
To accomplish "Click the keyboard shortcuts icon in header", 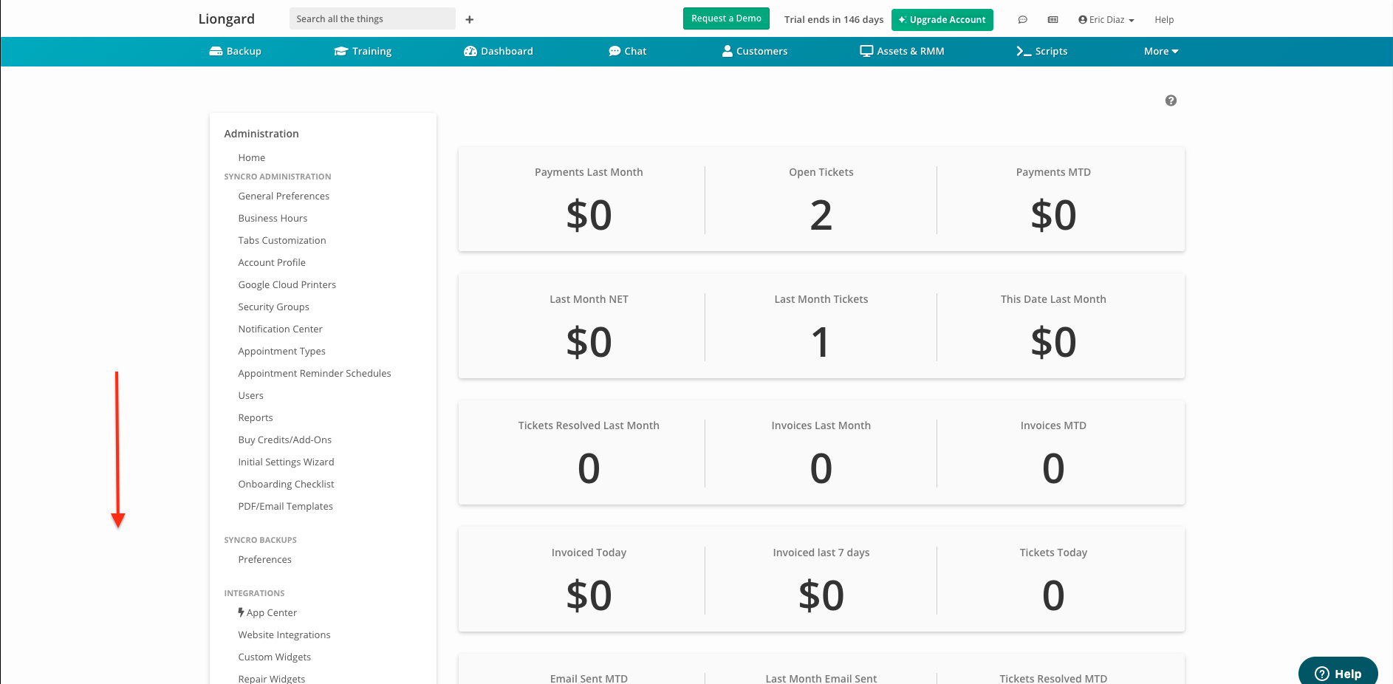I will (1053, 20).
